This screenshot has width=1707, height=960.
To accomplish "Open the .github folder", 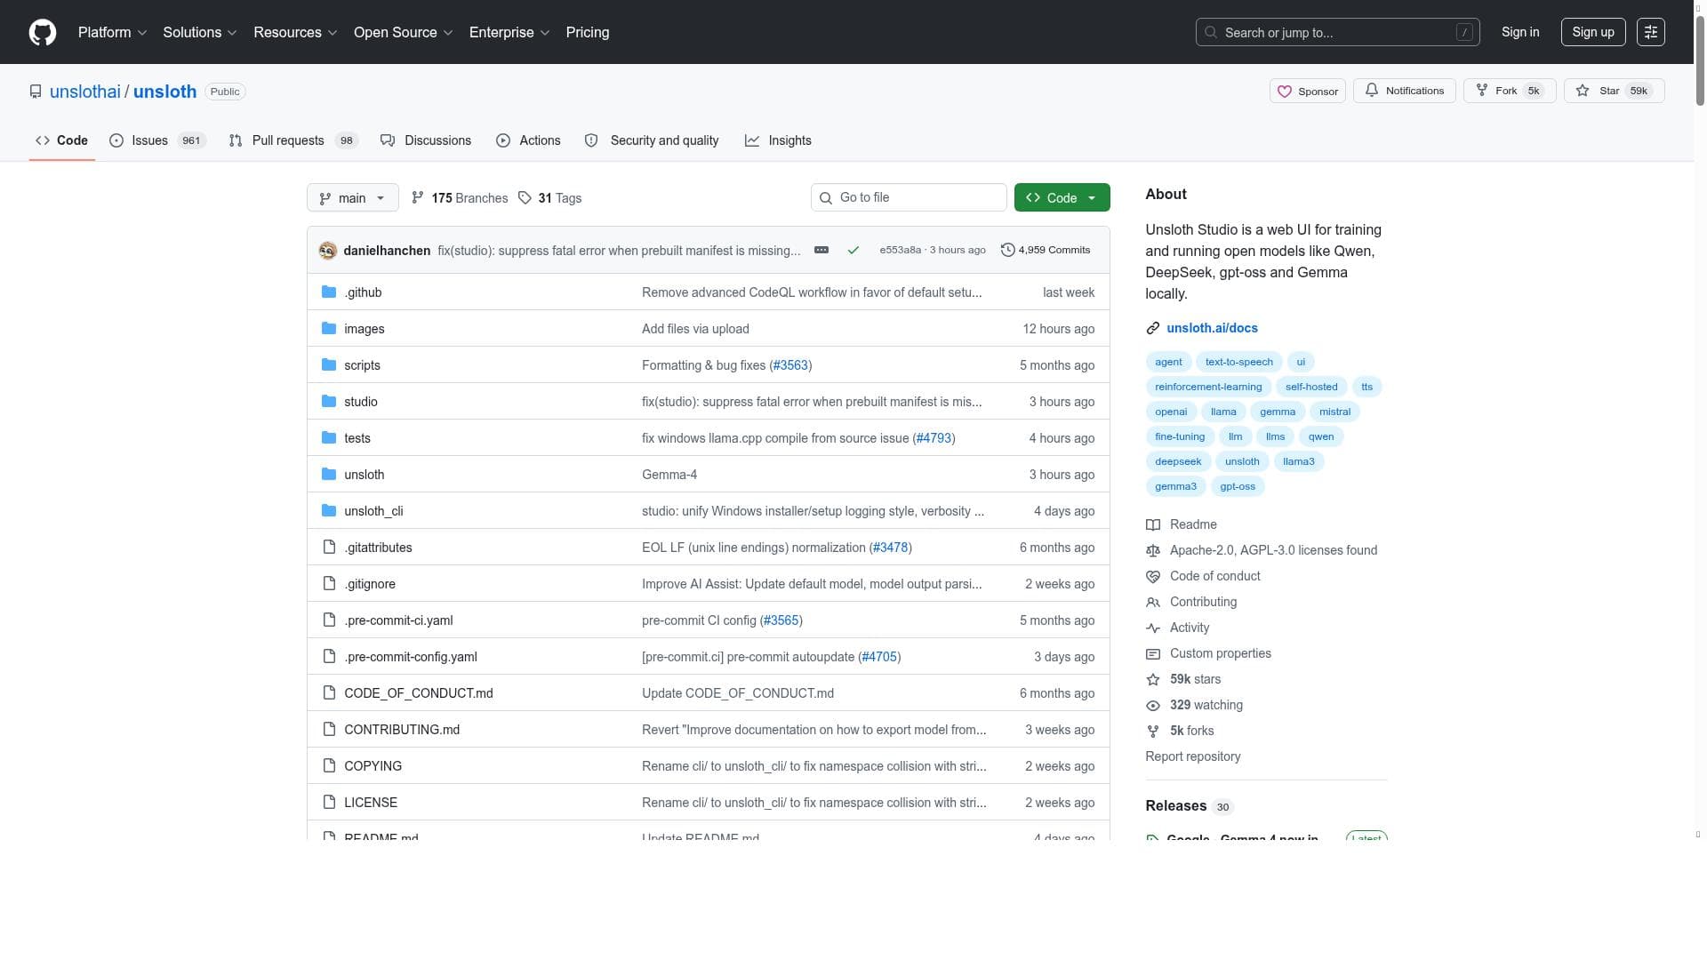I will click(x=363, y=292).
